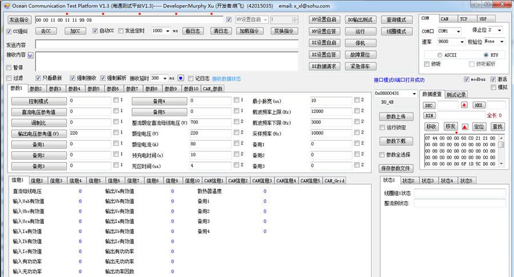
Task: Open the HV设置自启 command dropdown
Action: pyautogui.click(x=265, y=19)
